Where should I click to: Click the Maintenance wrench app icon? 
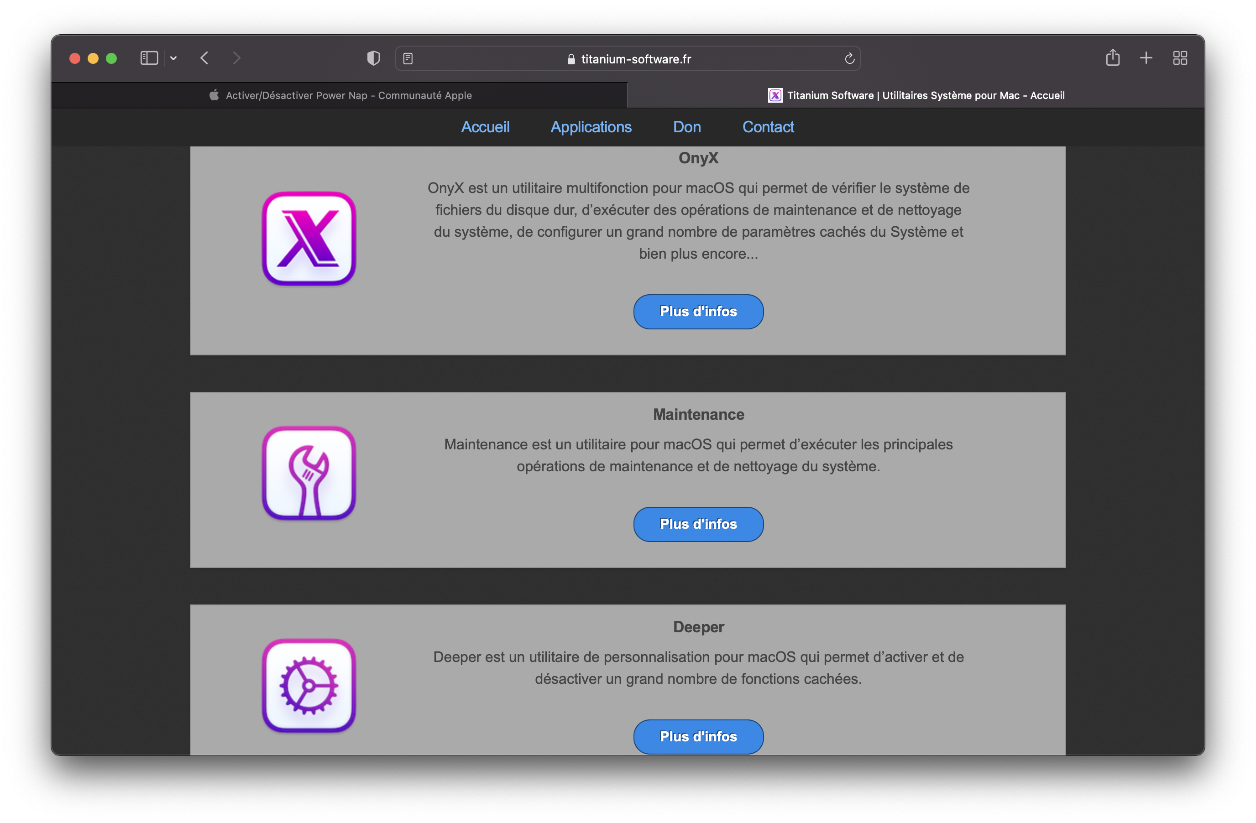pyautogui.click(x=309, y=473)
